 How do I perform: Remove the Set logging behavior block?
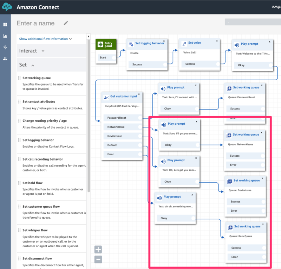click(x=164, y=41)
